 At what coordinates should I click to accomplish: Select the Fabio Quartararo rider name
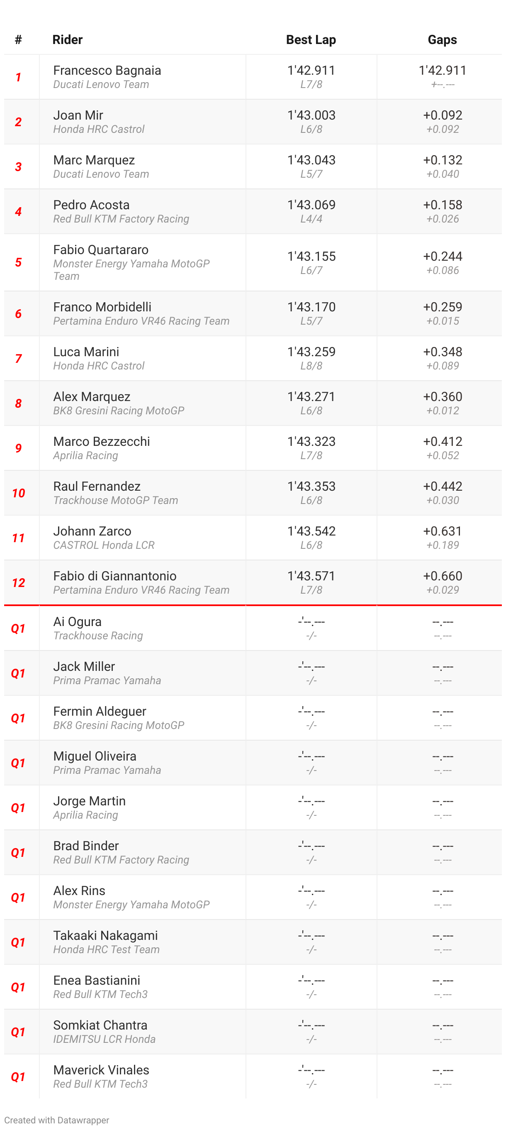101,249
